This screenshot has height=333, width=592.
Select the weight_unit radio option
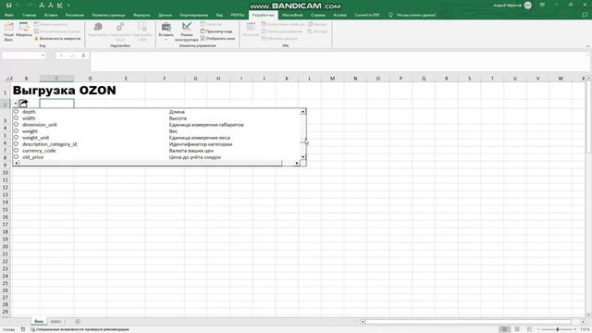(x=17, y=138)
